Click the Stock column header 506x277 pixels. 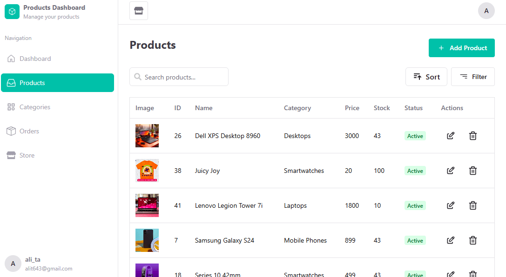click(382, 108)
